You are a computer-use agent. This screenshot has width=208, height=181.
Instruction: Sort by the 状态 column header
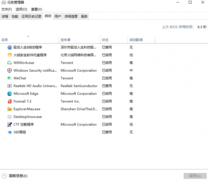114,40
